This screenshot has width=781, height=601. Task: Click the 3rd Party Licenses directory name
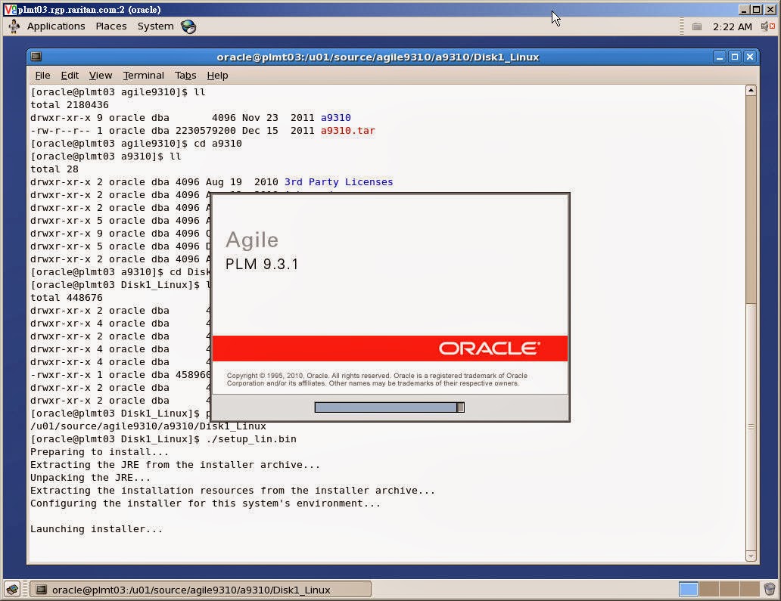tap(338, 181)
